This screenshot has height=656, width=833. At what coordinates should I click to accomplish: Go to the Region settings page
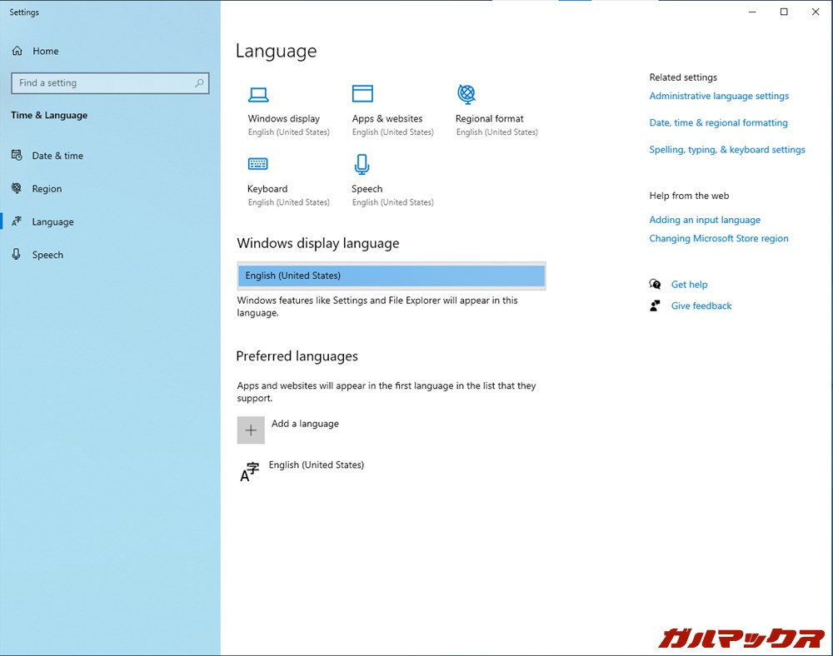coord(47,189)
